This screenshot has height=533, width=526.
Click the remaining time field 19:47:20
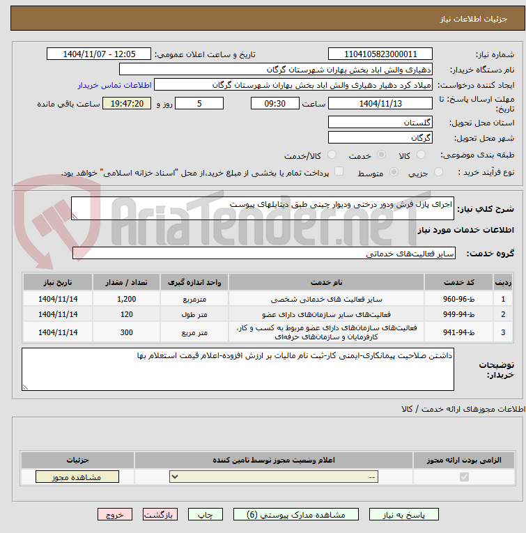(127, 103)
